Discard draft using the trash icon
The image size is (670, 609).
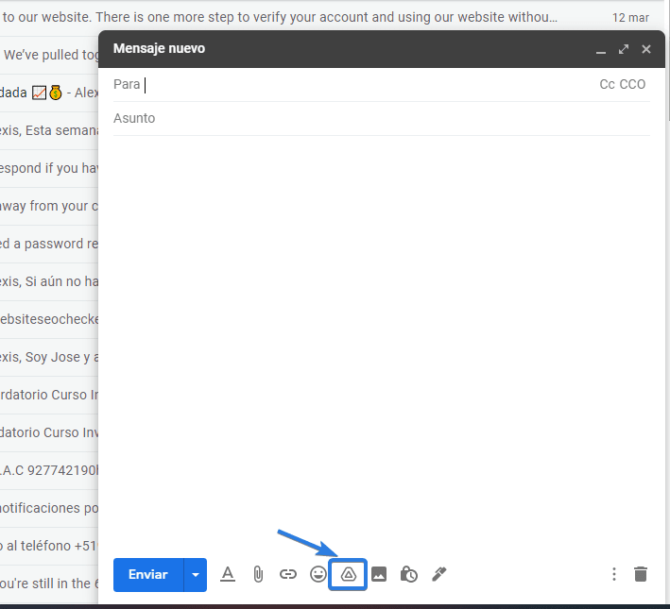641,574
